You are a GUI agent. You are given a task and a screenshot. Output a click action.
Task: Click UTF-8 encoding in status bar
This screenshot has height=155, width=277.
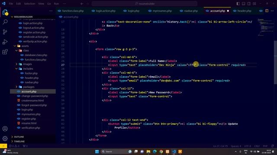tap(248, 146)
